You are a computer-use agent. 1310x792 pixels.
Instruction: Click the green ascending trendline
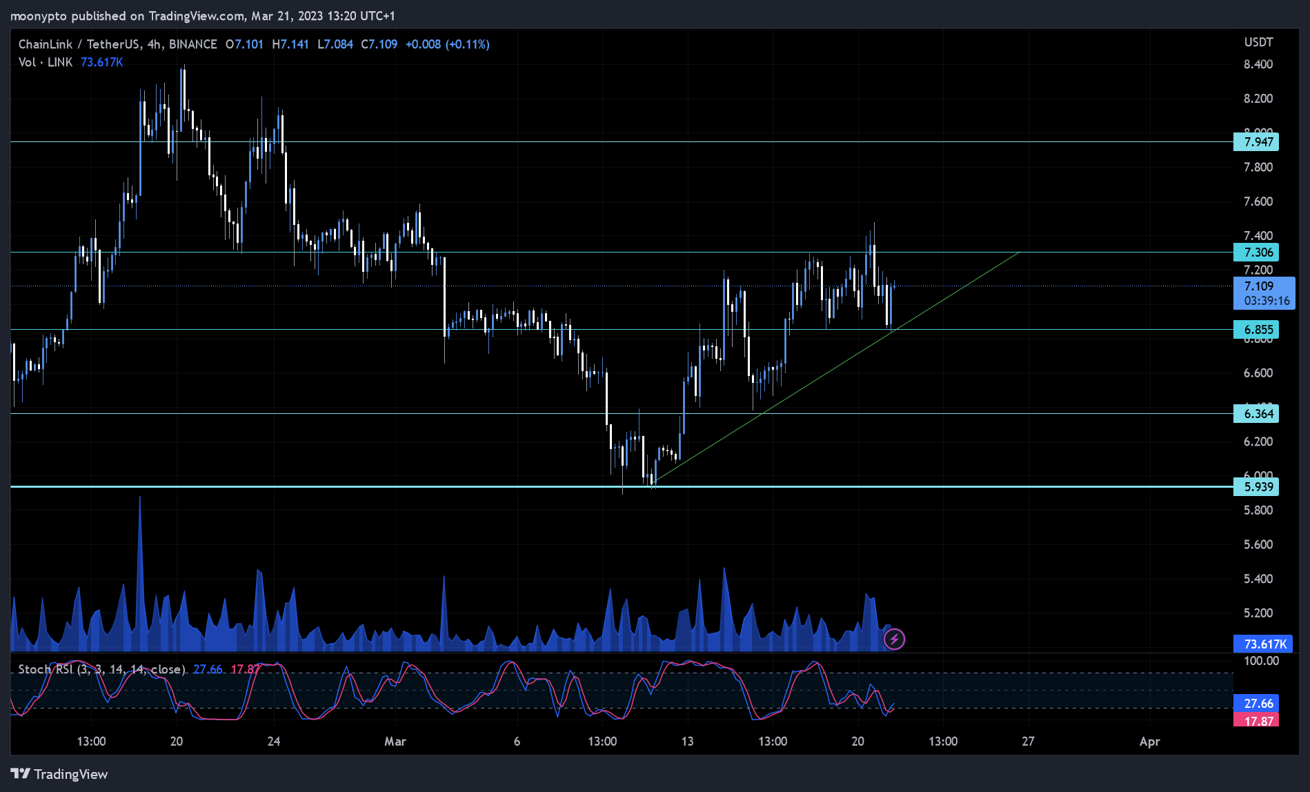[x=837, y=366]
